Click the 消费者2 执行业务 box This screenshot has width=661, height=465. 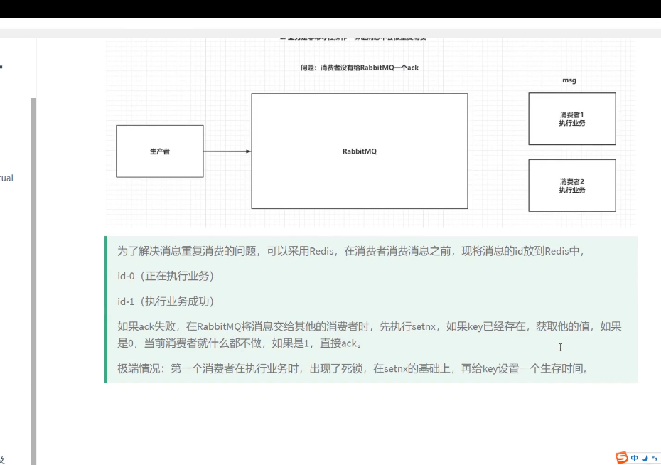(x=572, y=186)
